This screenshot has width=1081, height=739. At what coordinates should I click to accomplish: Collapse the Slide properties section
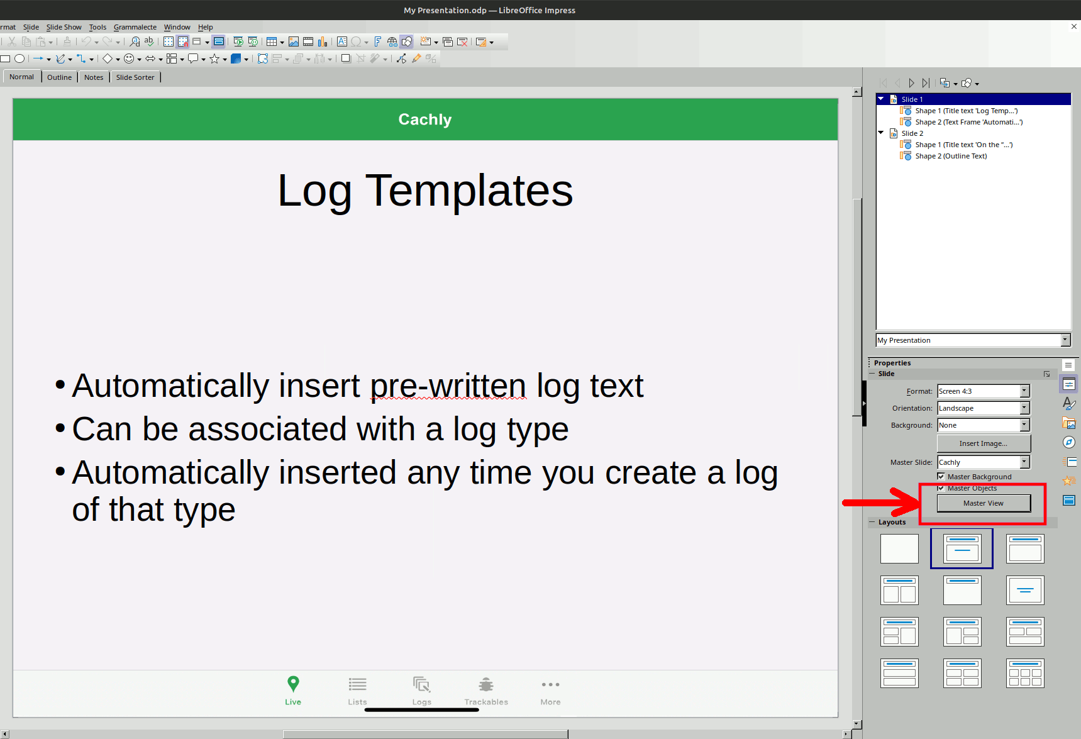(x=872, y=374)
